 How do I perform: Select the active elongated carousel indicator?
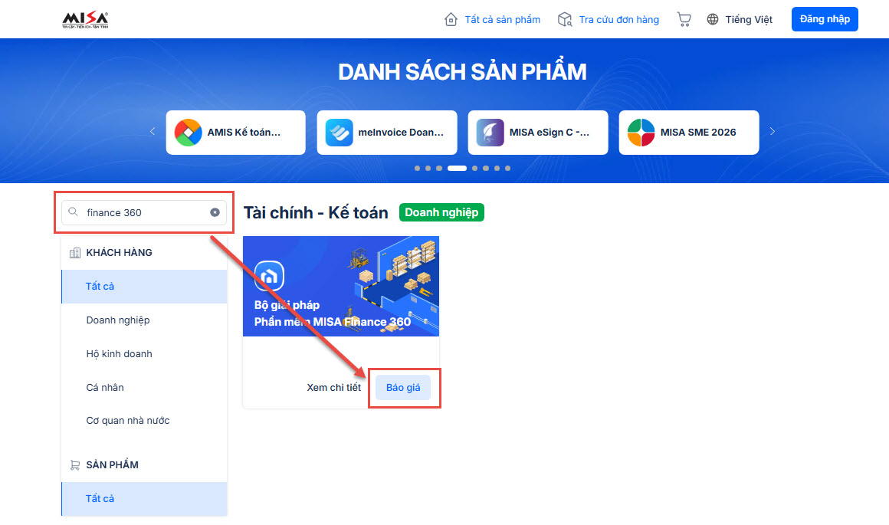[x=457, y=169]
